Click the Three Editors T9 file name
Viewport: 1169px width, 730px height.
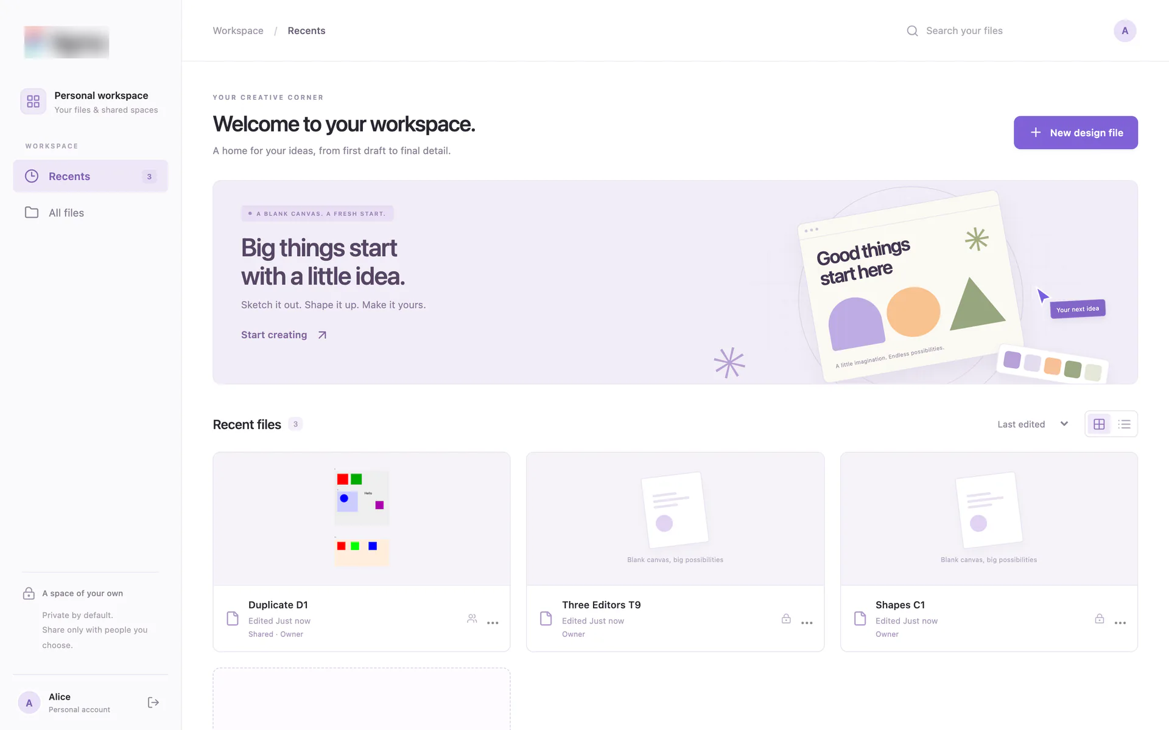point(601,605)
